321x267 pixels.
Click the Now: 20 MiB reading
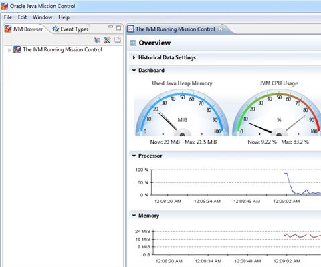click(165, 142)
